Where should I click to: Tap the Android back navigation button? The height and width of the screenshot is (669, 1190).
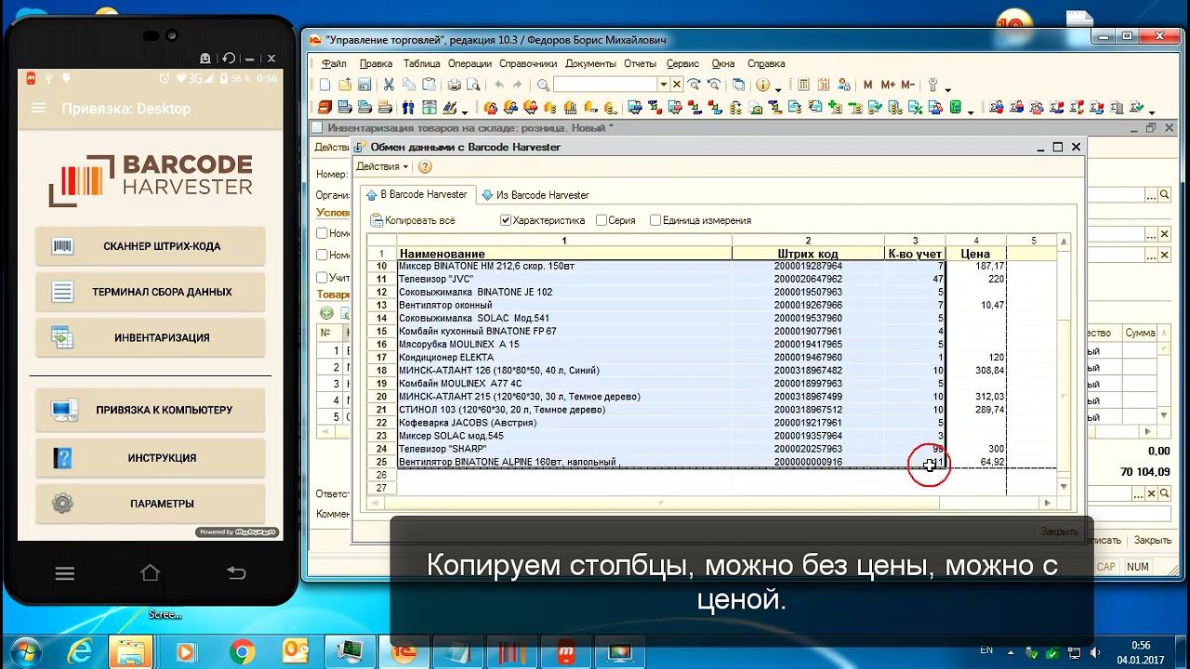[x=236, y=572]
